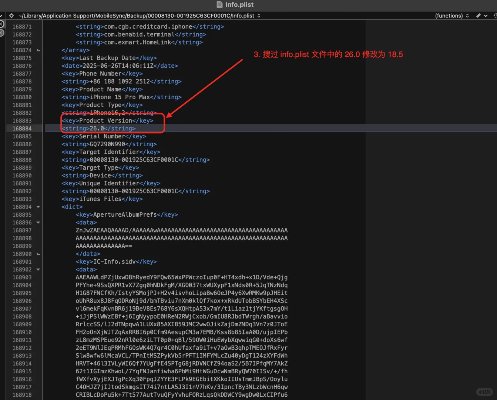Screen dimensions: 497x400
Task: Click the Product Version key line
Action: tap(107, 121)
